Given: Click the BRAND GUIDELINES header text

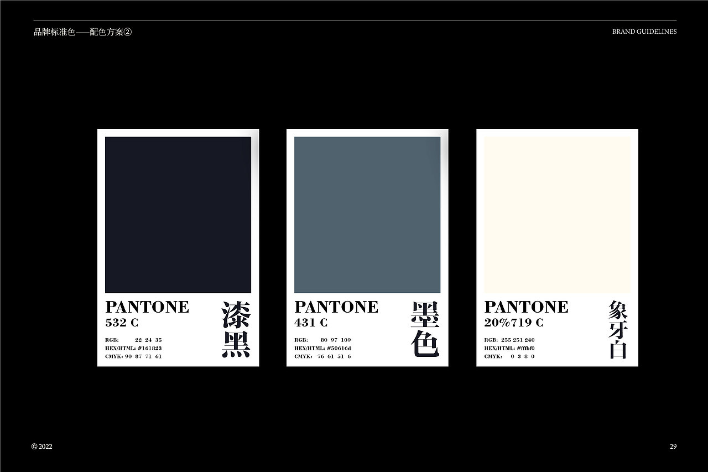Looking at the screenshot, I should (x=644, y=32).
